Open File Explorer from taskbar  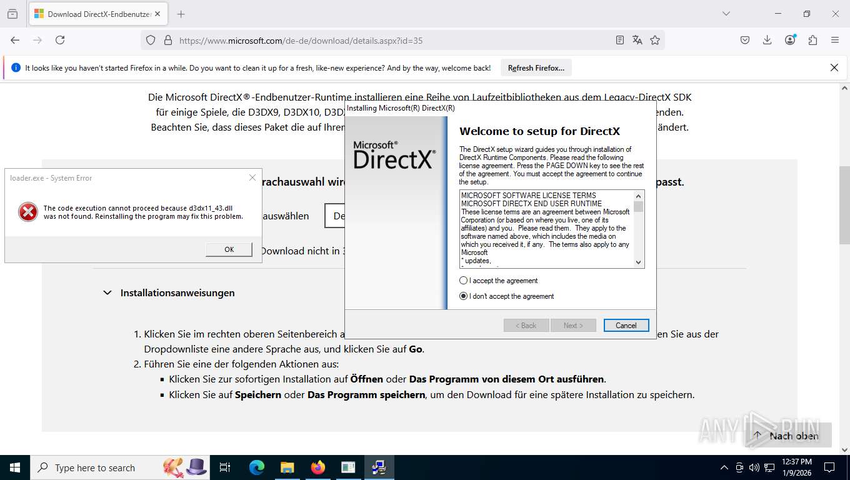coord(287,467)
